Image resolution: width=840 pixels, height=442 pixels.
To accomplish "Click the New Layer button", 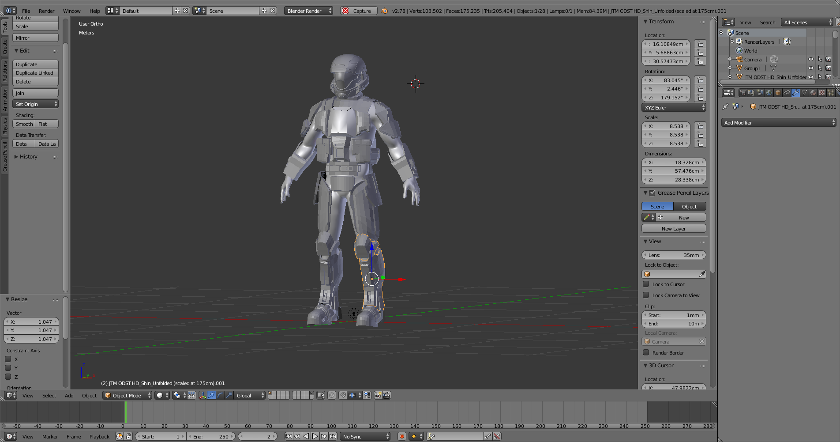I will point(674,228).
